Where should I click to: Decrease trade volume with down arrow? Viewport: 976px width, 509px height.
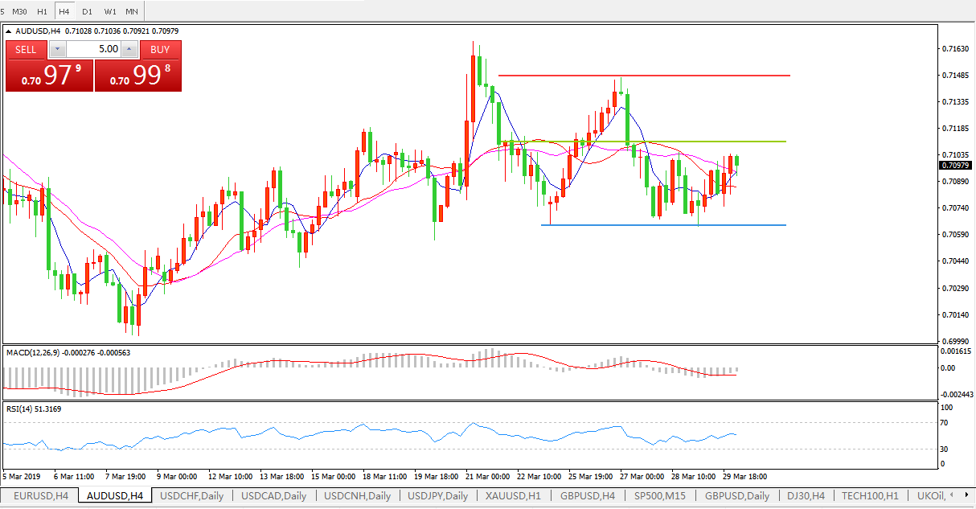(58, 49)
